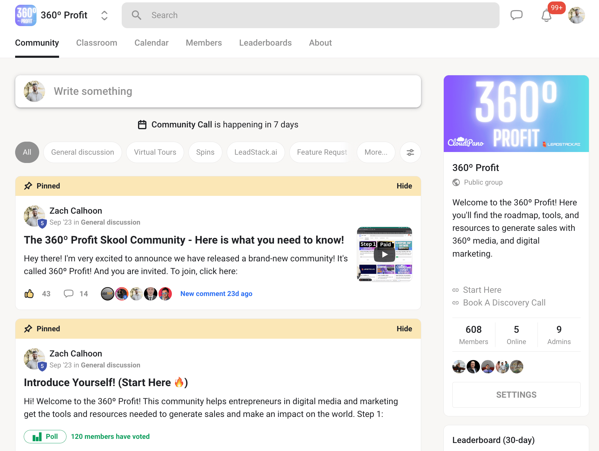Open comments icon showing 14
Viewport: 599px width, 451px height.
tap(69, 294)
